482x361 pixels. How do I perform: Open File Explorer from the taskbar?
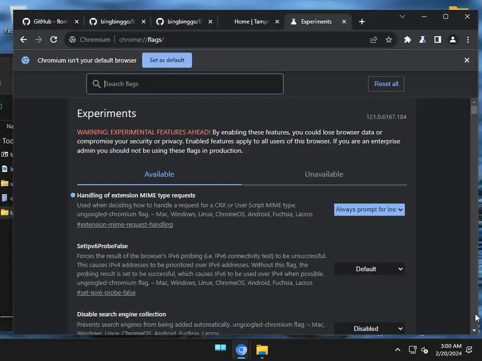(x=262, y=350)
